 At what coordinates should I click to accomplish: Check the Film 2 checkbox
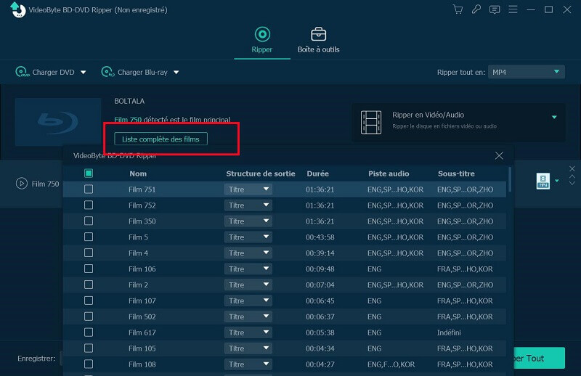click(89, 285)
